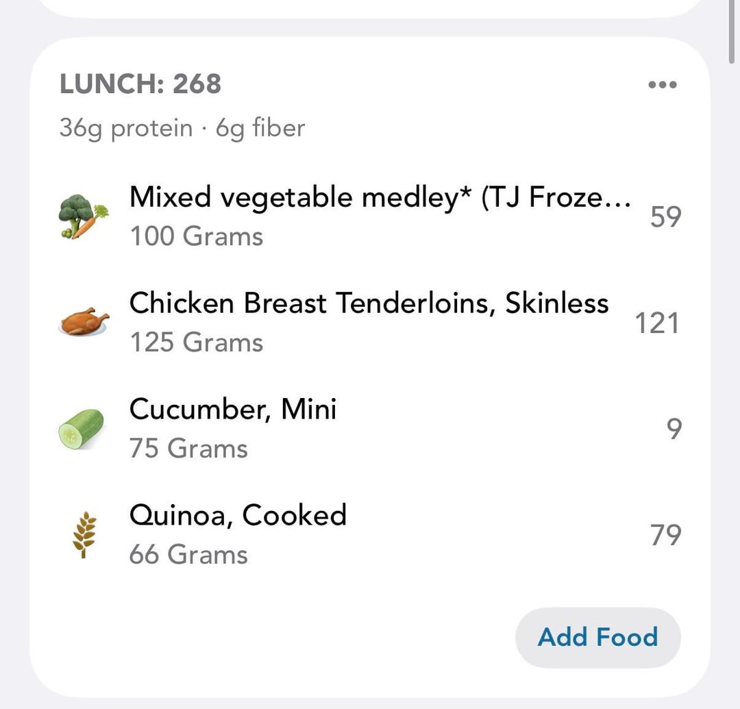Tap the 121 calorie value for chicken
Image resolution: width=740 pixels, height=709 pixels.
656,323
